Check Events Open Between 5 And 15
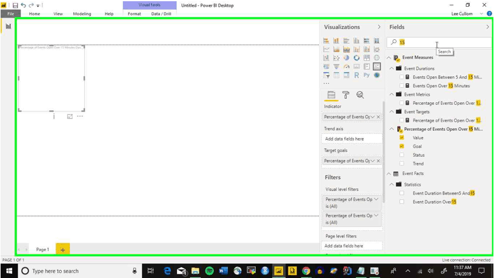The width and height of the screenshot is (494, 278). (402, 77)
